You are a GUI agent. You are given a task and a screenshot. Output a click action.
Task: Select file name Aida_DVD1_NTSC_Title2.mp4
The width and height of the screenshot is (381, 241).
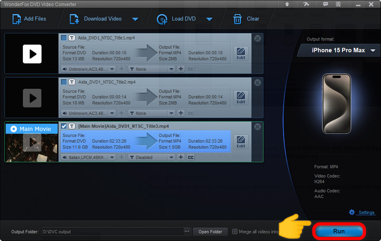[x=107, y=82]
